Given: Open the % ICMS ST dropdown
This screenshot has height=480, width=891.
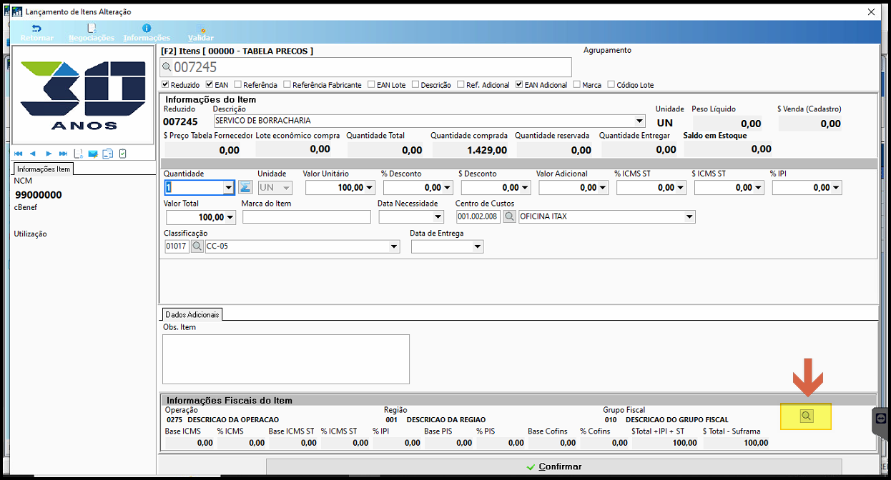Looking at the screenshot, I should pyautogui.click(x=681, y=188).
